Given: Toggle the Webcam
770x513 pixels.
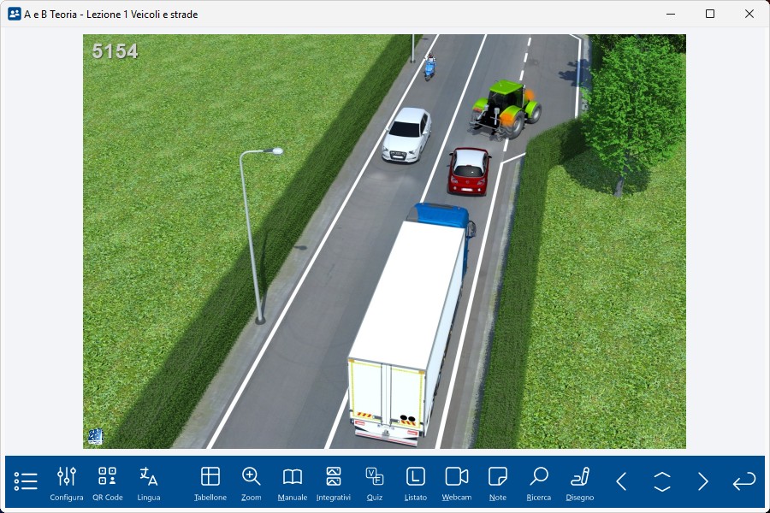Looking at the screenshot, I should pyautogui.click(x=457, y=482).
